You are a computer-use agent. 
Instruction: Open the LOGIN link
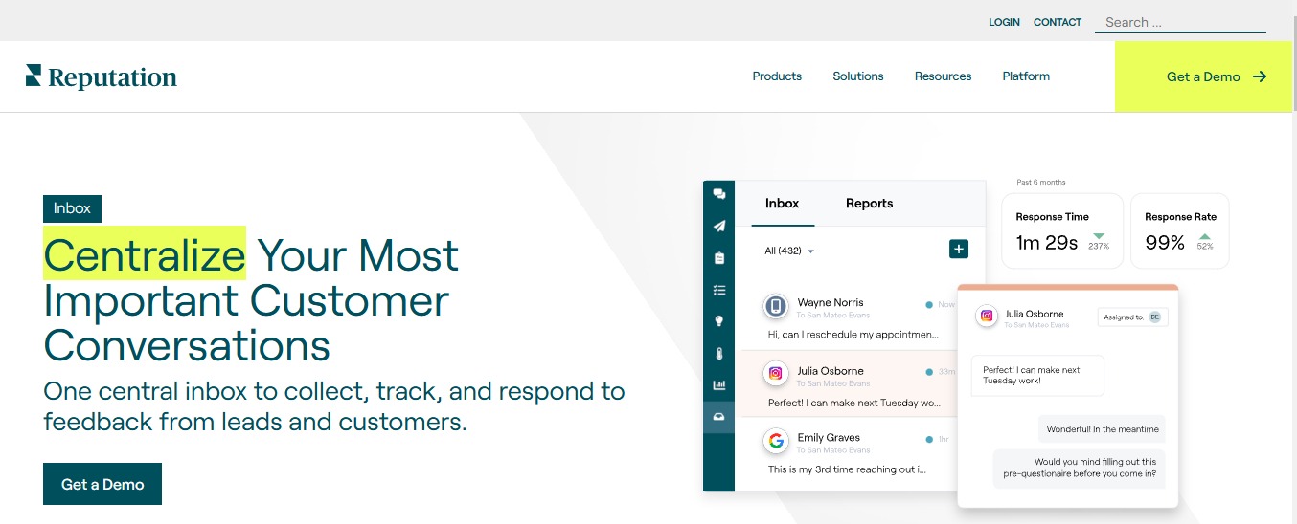tap(1004, 22)
